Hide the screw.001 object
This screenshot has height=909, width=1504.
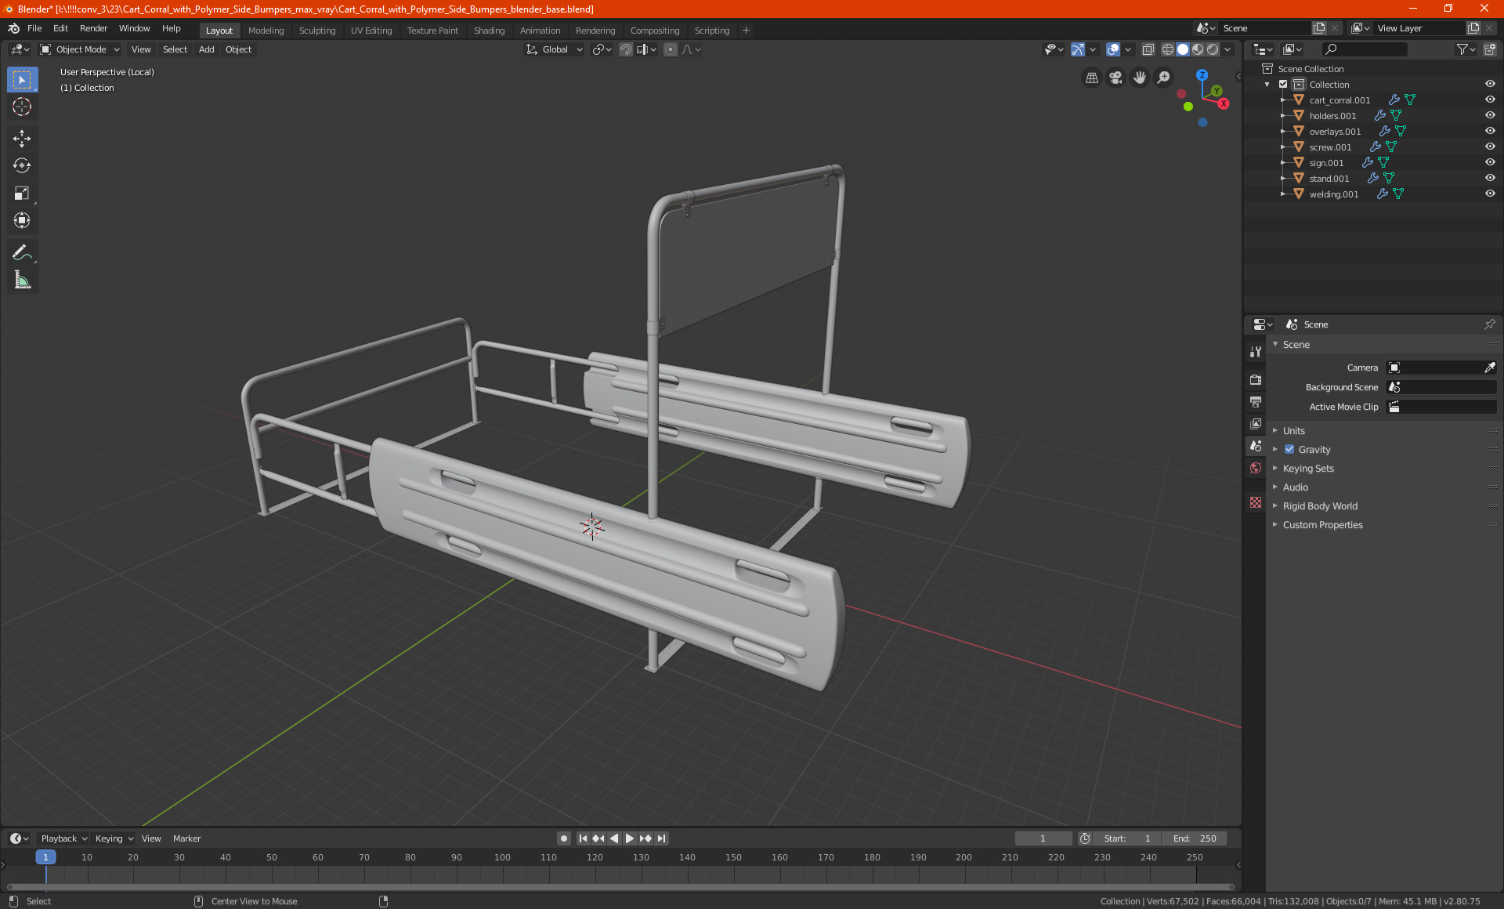pyautogui.click(x=1490, y=147)
